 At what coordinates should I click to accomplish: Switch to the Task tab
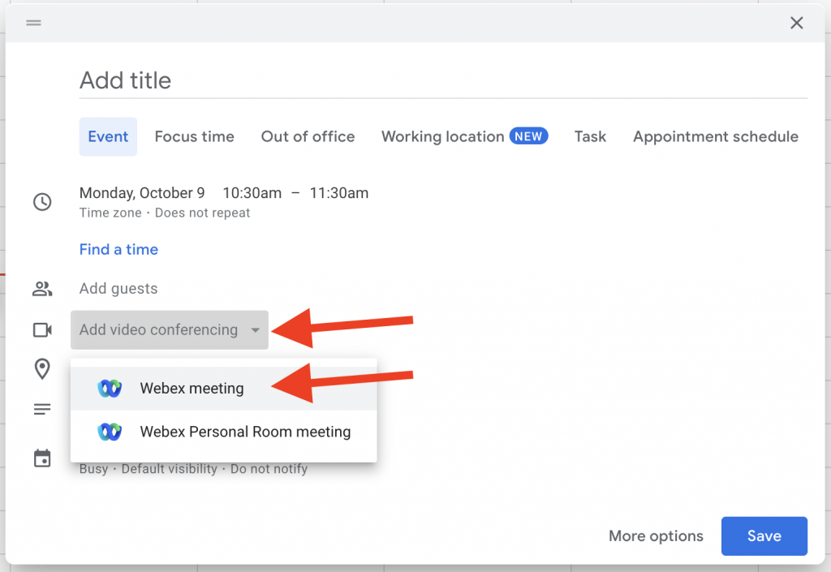(591, 136)
